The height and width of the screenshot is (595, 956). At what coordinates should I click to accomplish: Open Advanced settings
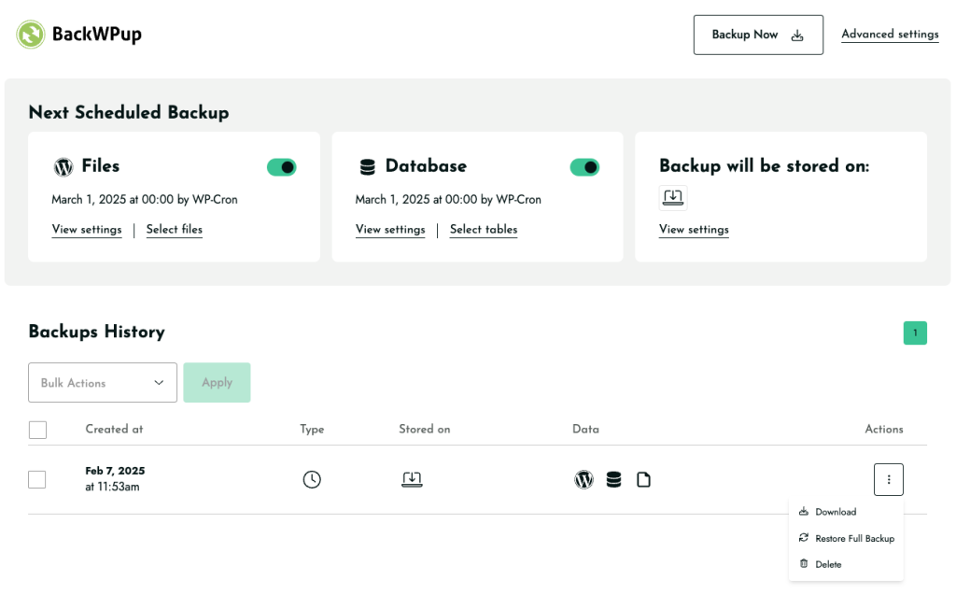tap(890, 34)
